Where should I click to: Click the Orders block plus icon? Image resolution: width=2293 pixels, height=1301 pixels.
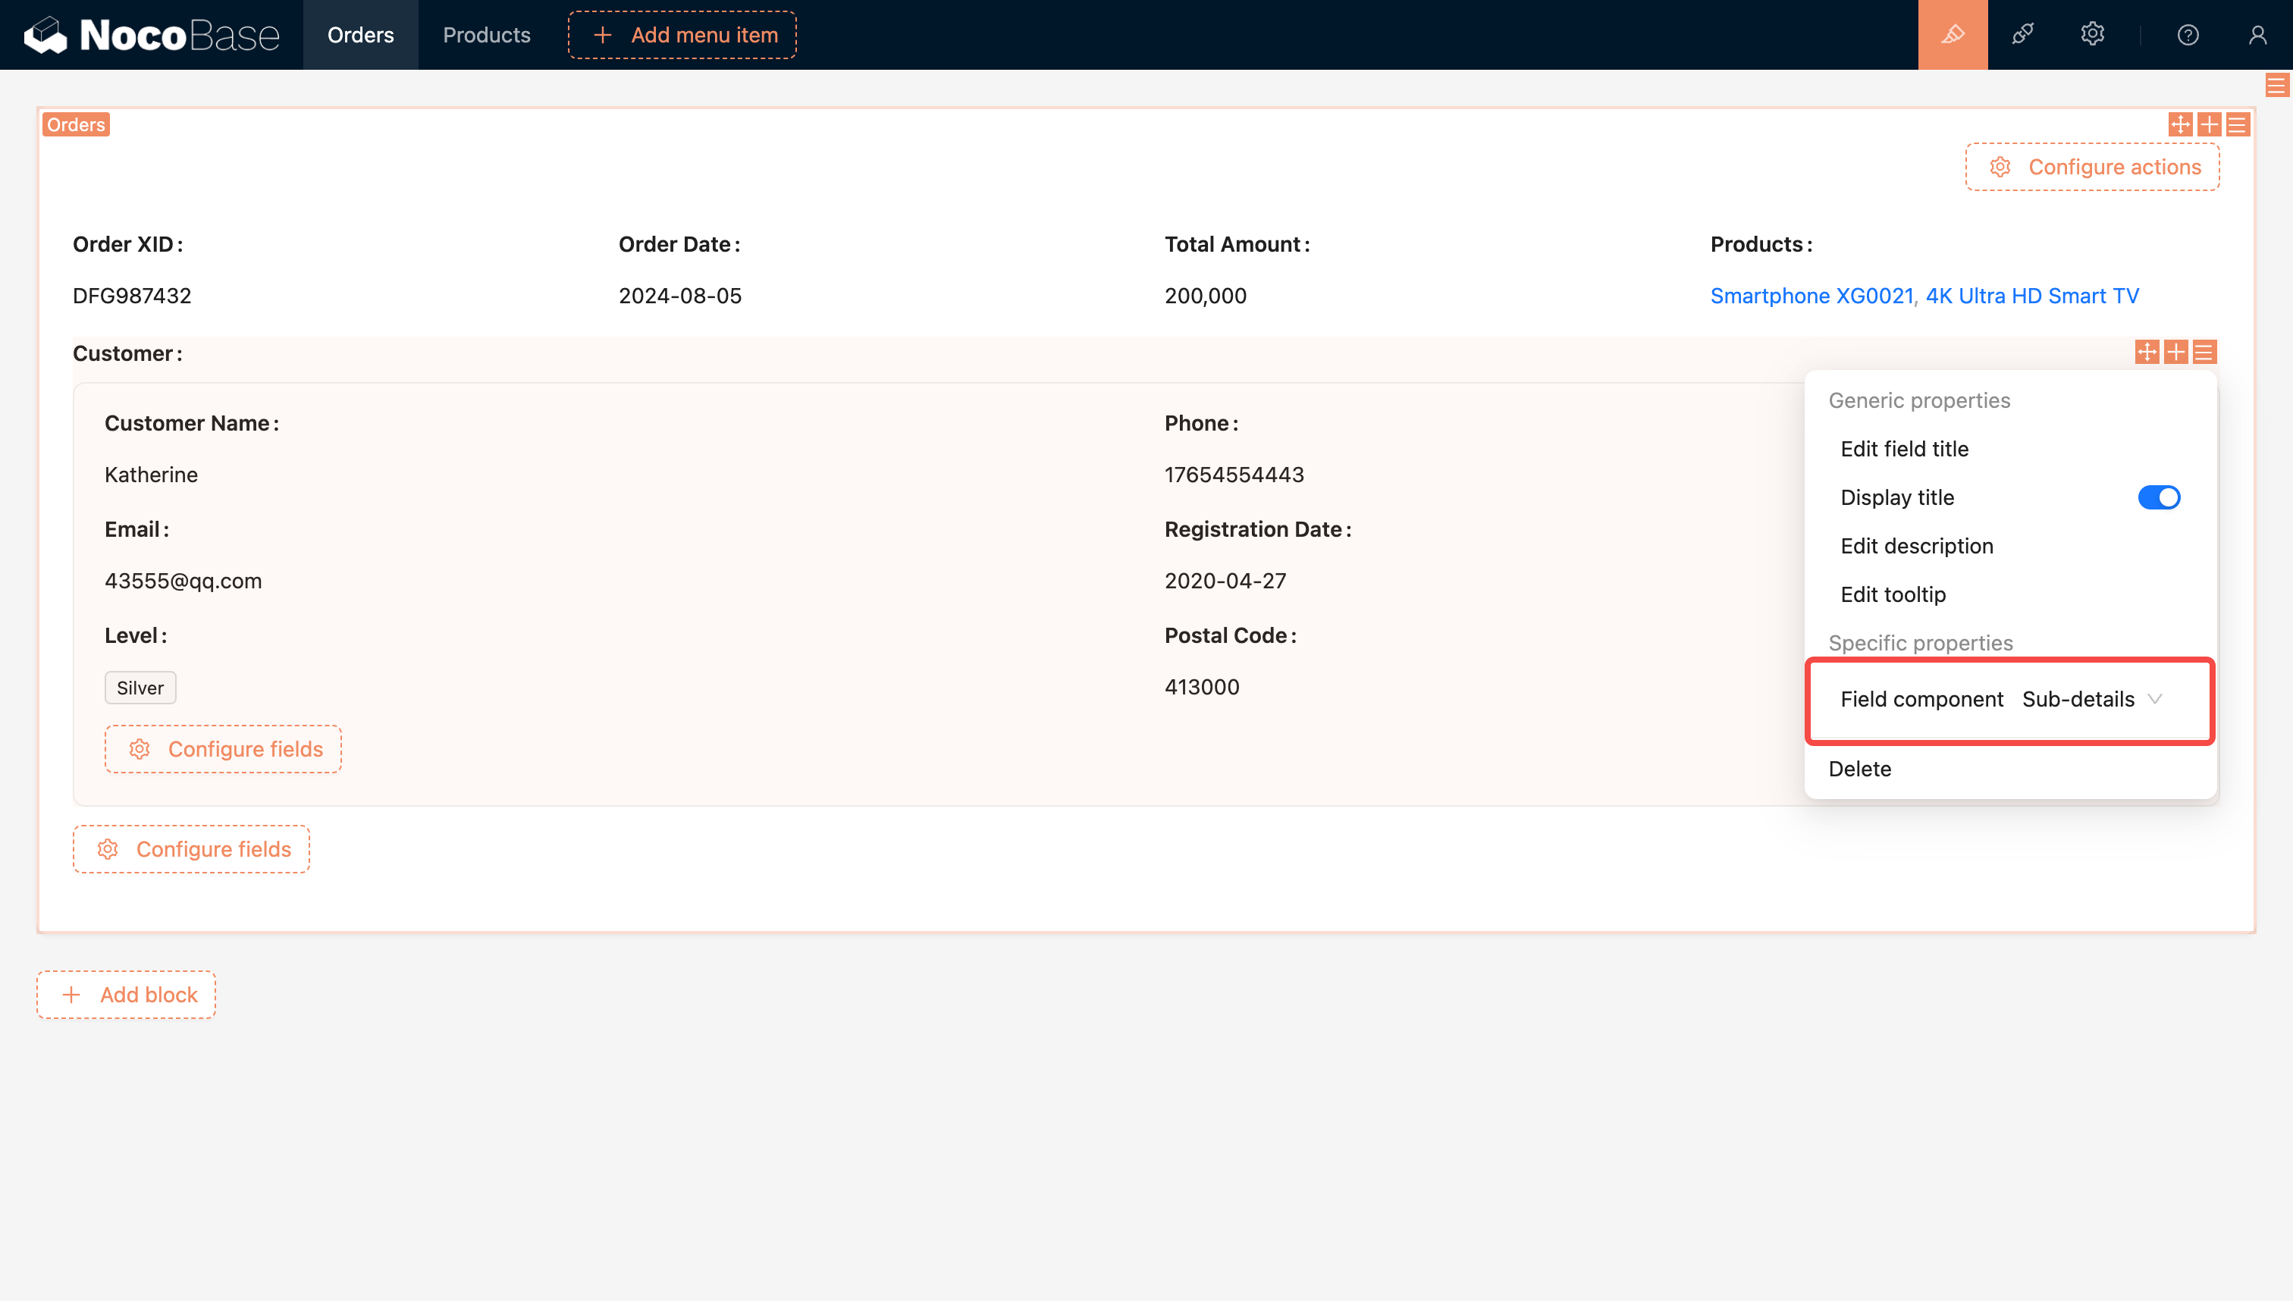[2208, 124]
